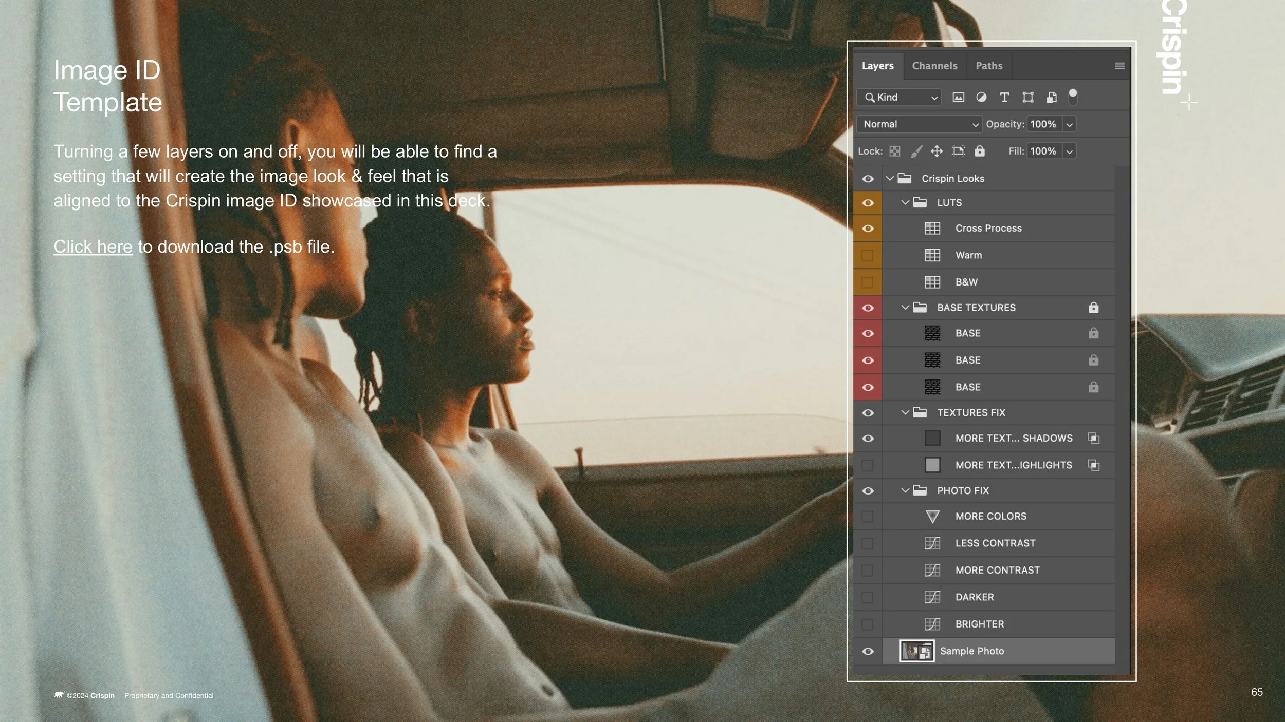
Task: Filter layers by type (T) icon
Action: [x=1004, y=98]
